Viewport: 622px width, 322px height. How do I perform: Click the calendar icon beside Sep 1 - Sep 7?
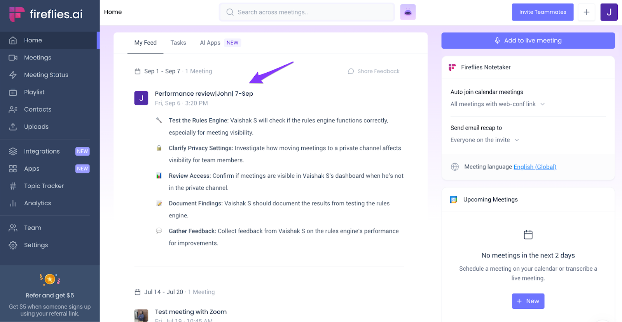(137, 71)
